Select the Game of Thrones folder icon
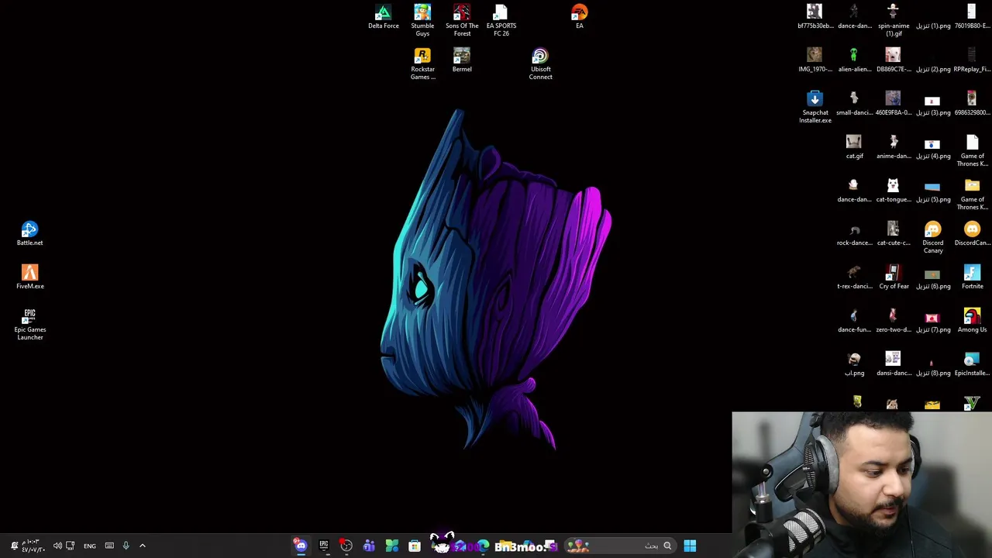Screen dimensions: 992x558 pos(972,195)
